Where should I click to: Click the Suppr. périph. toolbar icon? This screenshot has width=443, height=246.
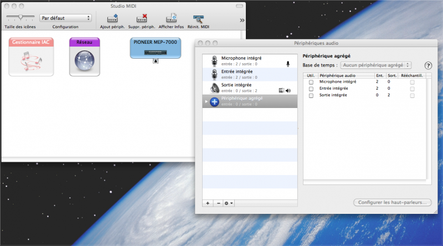coord(141,18)
